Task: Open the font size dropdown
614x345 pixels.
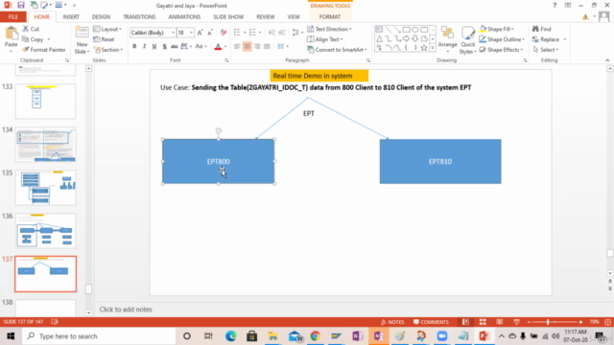Action: click(x=191, y=33)
